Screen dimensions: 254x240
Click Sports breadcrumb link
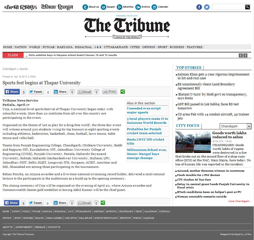(24, 69)
